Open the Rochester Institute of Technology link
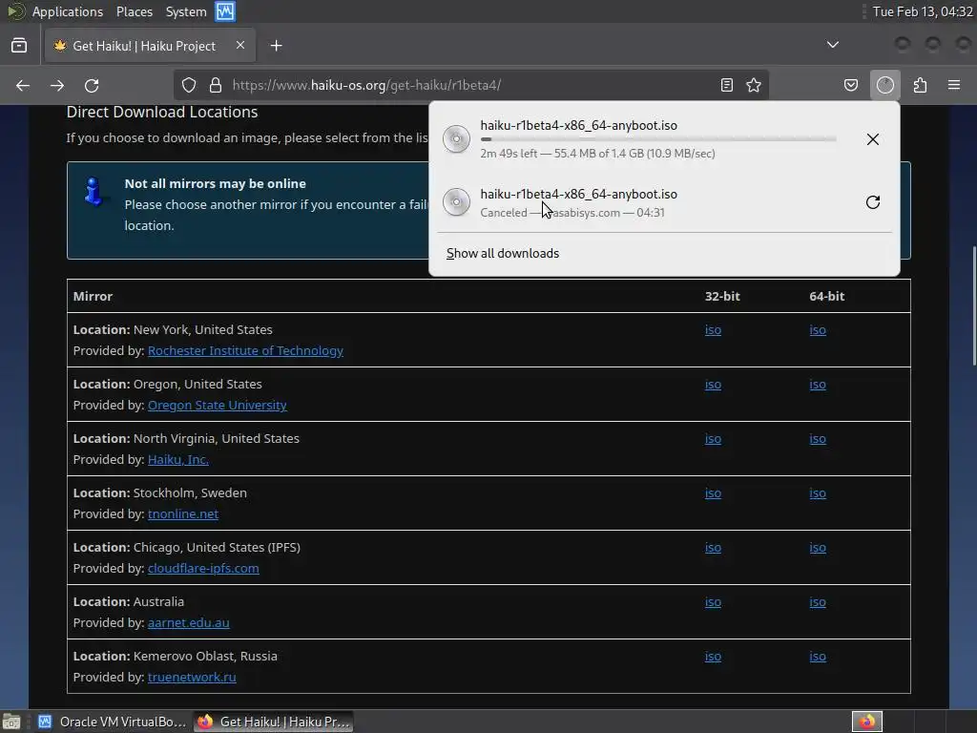 (x=245, y=350)
